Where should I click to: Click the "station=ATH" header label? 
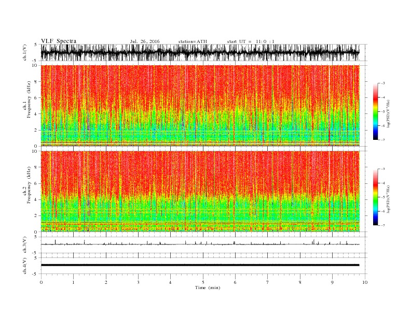pyautogui.click(x=193, y=41)
